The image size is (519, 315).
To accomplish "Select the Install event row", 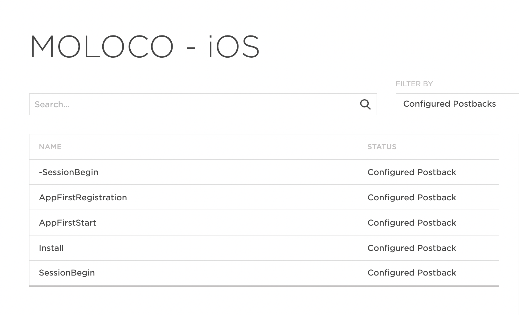I will pyautogui.click(x=51, y=248).
